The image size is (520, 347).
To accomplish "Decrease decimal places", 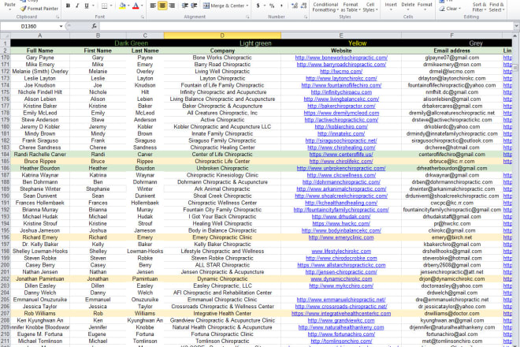I will (303, 6).
